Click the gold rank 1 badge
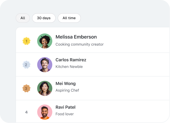This screenshot has width=170, height=123. 26,41
